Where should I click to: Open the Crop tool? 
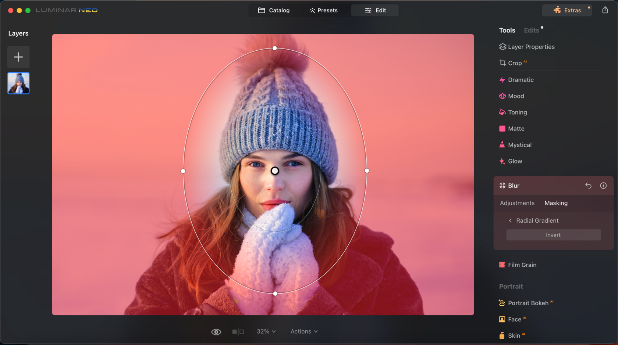[x=514, y=63]
